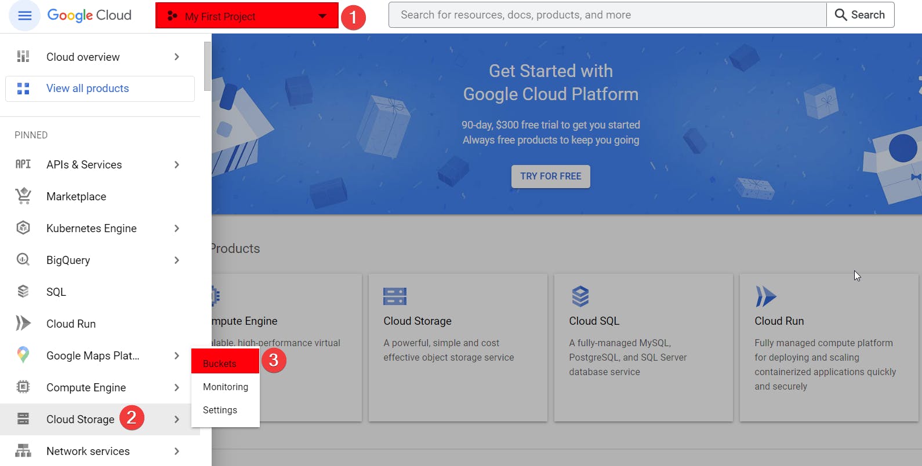Select Monitoring in the submenu
Viewport: 922px width, 466px height.
pos(225,387)
